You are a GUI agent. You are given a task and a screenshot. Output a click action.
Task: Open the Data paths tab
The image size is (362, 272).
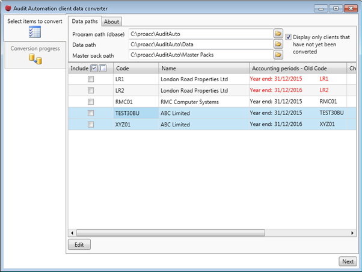tap(85, 21)
